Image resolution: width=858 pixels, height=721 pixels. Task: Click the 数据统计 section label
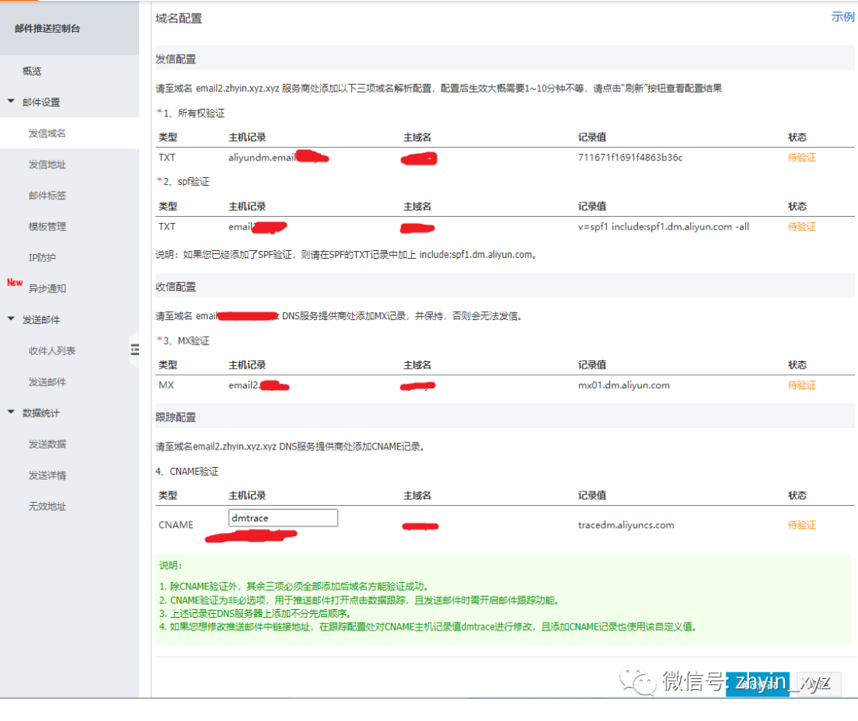pos(41,413)
